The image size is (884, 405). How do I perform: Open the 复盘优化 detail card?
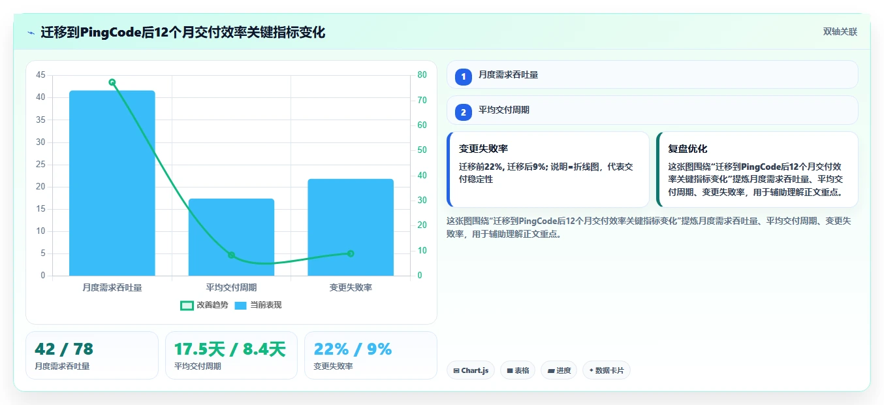coord(757,169)
